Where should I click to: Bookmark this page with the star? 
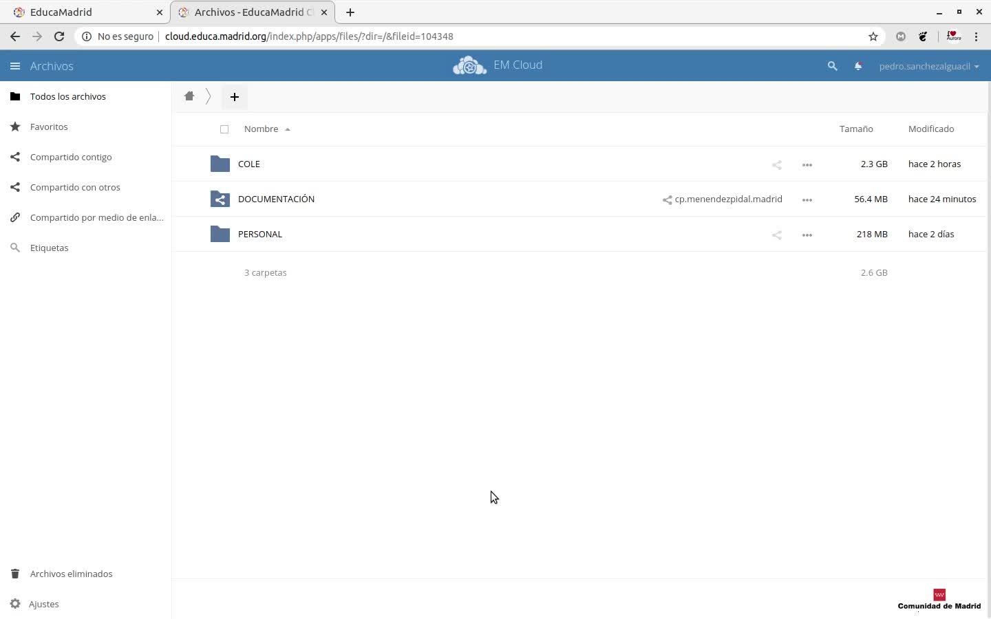(x=873, y=36)
